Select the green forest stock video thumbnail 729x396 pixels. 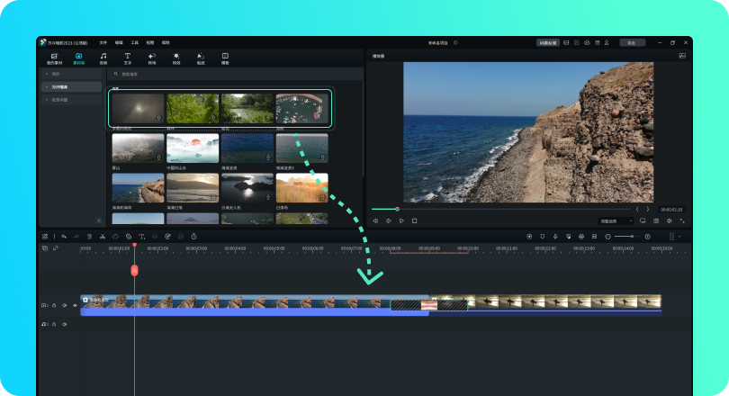pyautogui.click(x=193, y=108)
